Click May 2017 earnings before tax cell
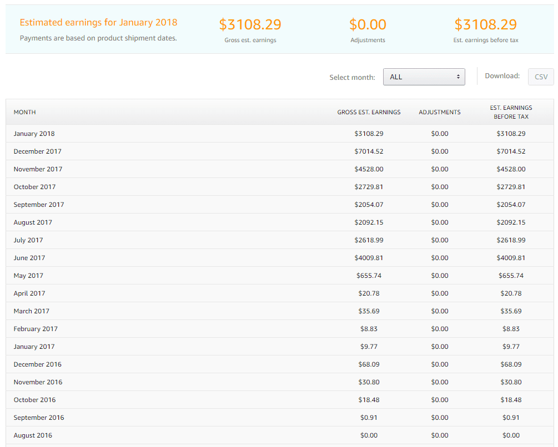The height and width of the screenshot is (447, 558). click(x=511, y=276)
